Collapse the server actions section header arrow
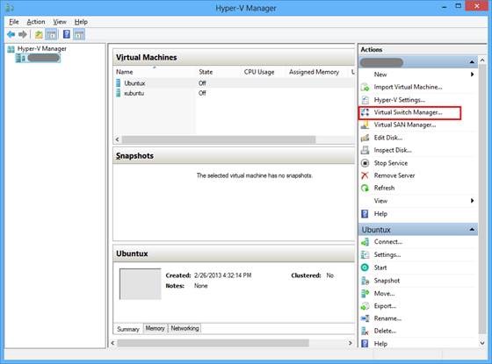 [x=472, y=62]
